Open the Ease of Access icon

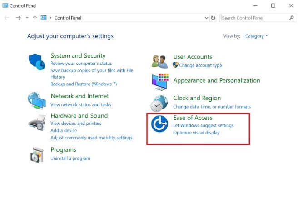[159, 124]
